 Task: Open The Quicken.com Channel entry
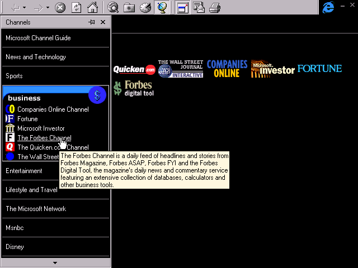53,147
